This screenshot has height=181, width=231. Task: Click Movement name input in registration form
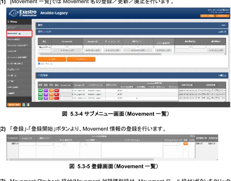(x=27, y=144)
